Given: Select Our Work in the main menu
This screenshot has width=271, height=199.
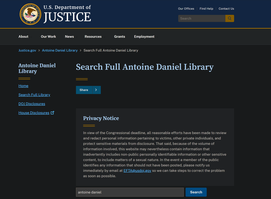Looking at the screenshot, I should tap(48, 37).
